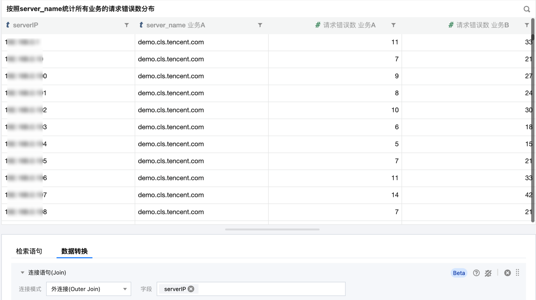
Task: Click the Beta badge label
Action: [459, 273]
